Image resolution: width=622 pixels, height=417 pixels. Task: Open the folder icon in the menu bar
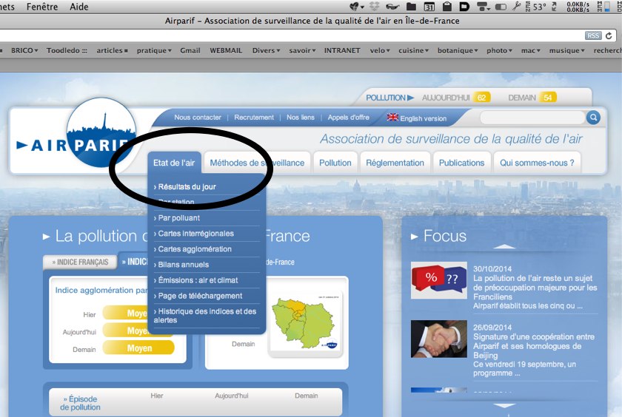coord(411,6)
